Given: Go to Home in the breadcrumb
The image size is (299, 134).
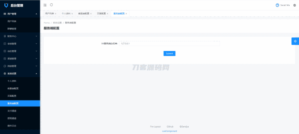Looking at the screenshot, I should coord(47,23).
